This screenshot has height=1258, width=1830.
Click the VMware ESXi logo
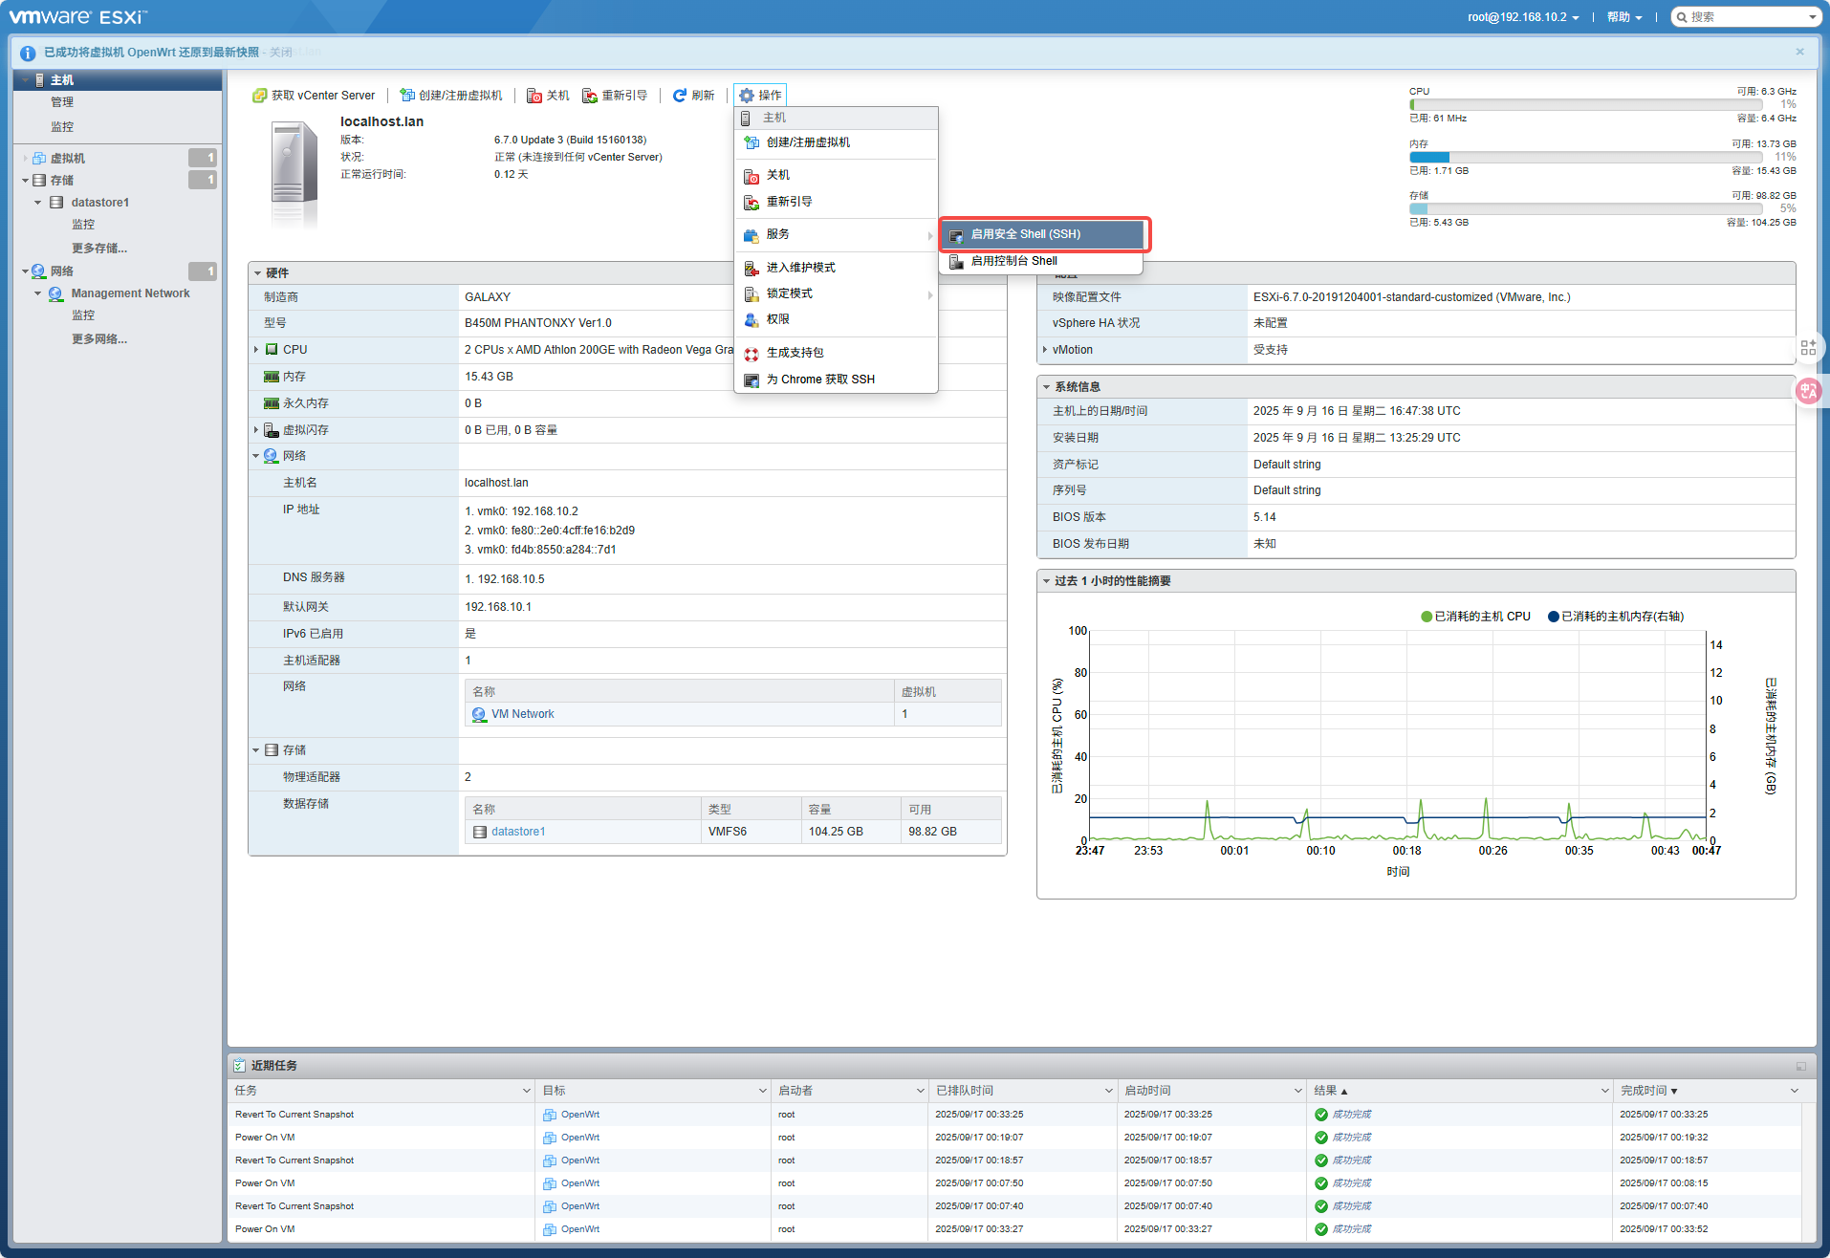[x=78, y=17]
